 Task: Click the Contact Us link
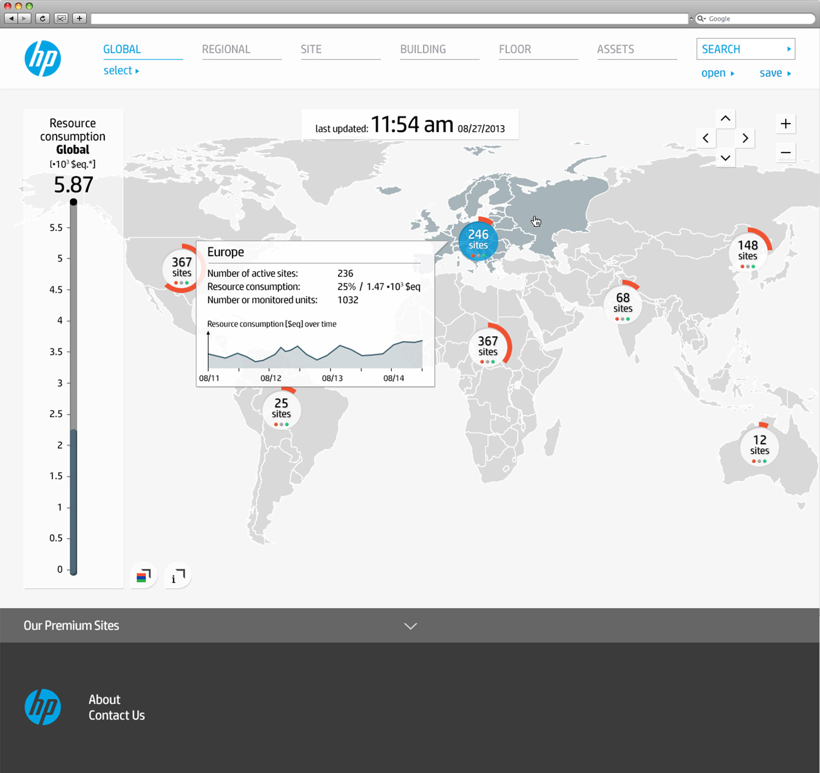click(x=116, y=716)
